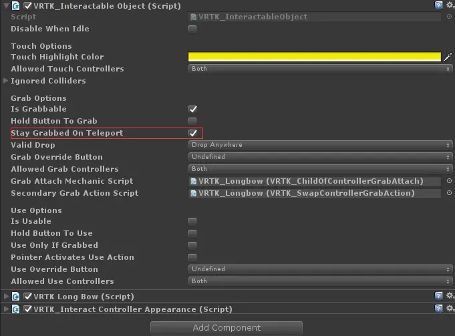Enable Hold Button To Use

click(x=192, y=234)
